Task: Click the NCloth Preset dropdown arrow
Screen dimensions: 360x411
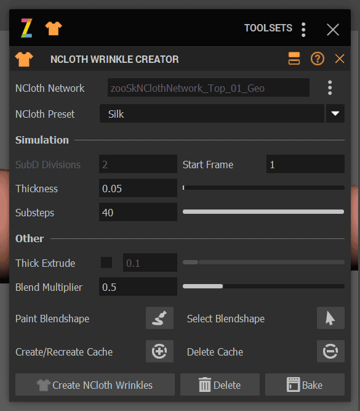Action: click(335, 113)
